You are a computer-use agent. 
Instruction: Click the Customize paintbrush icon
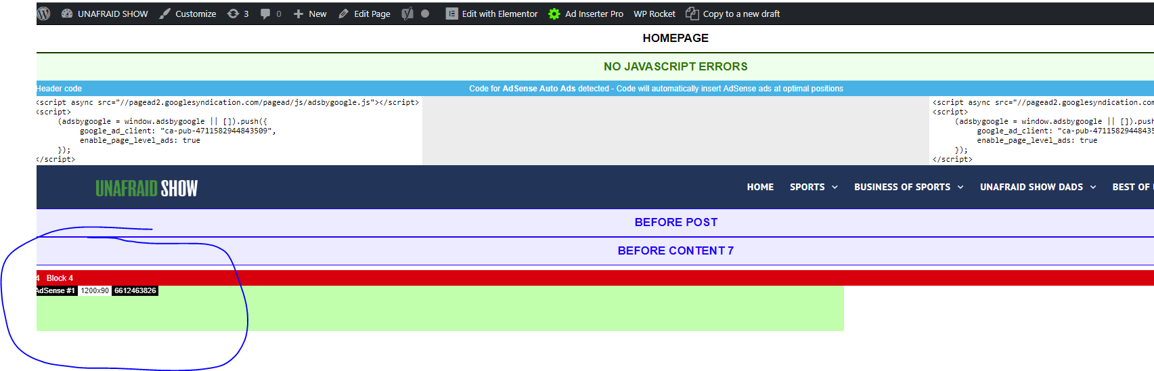click(x=164, y=14)
